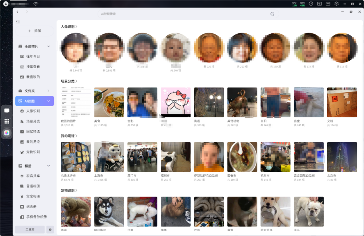364x236 pixels.
Task: Open 人像识别 in the sidebar
Action: pos(33,111)
